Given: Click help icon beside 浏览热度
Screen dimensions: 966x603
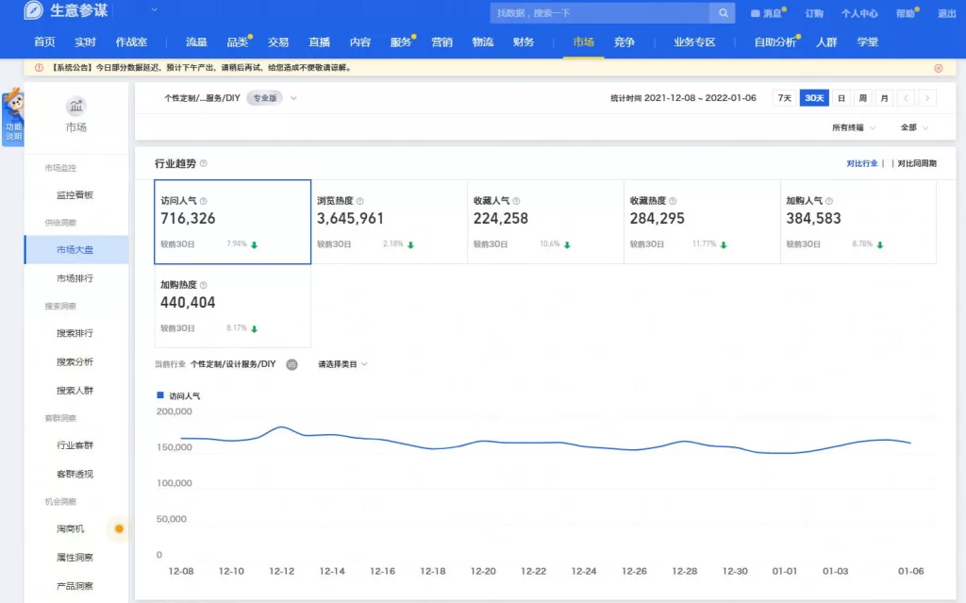Looking at the screenshot, I should coord(359,201).
